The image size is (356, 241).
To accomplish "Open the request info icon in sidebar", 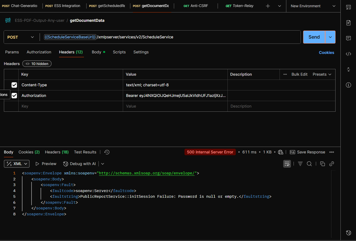I will click(x=348, y=85).
